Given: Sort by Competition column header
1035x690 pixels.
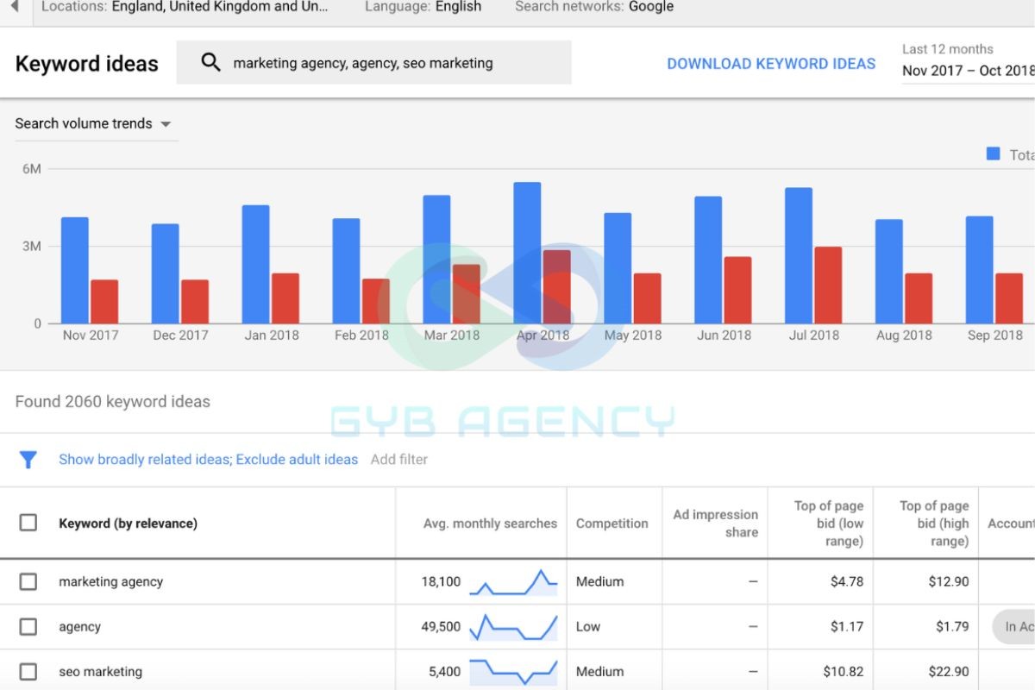Looking at the screenshot, I should tap(612, 524).
